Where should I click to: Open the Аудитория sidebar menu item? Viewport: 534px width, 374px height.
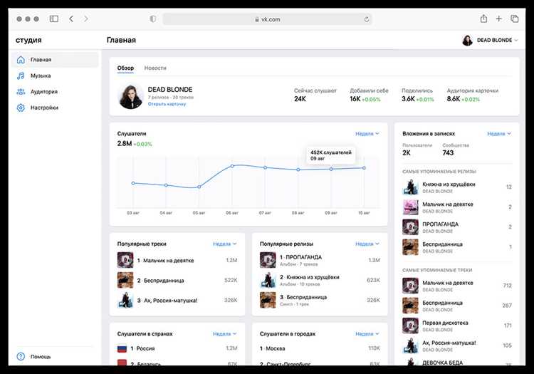(55, 92)
